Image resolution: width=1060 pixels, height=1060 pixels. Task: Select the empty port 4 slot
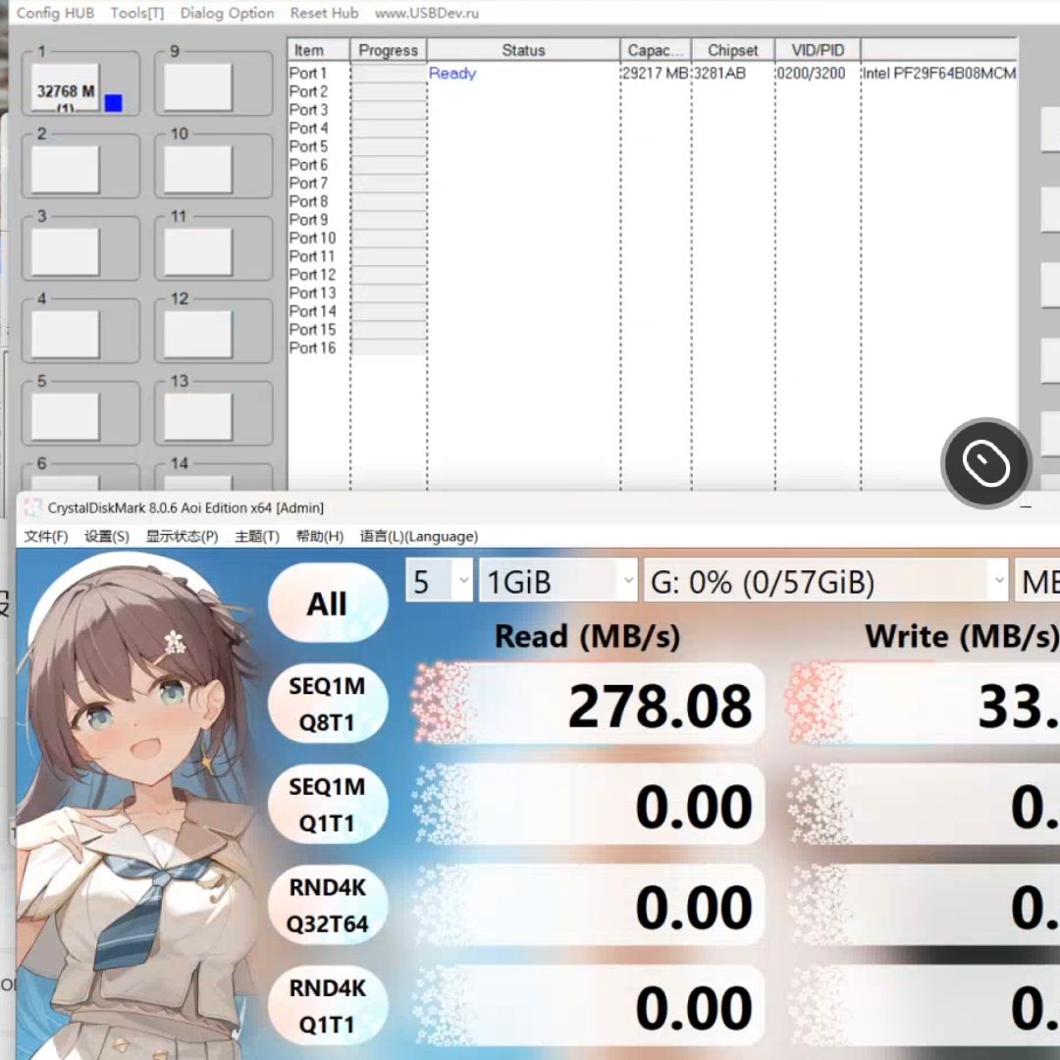pos(65,335)
